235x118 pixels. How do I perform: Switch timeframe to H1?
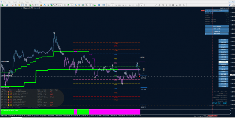click(x=123, y=5)
